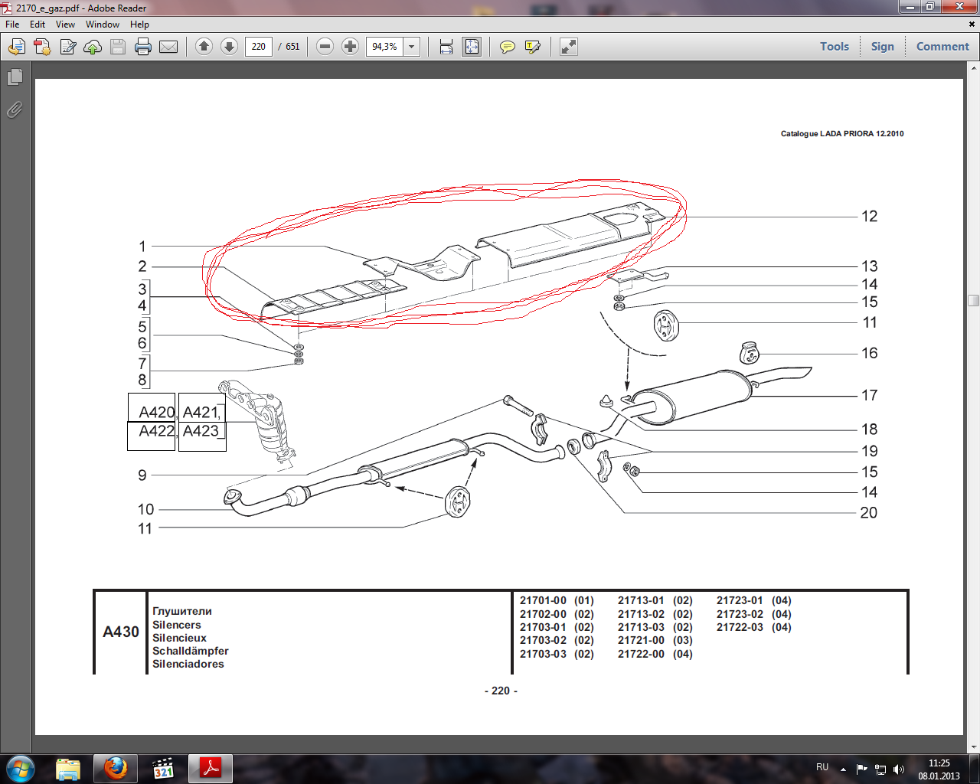Add a sticky note comment
The height and width of the screenshot is (784, 980).
coord(507,47)
